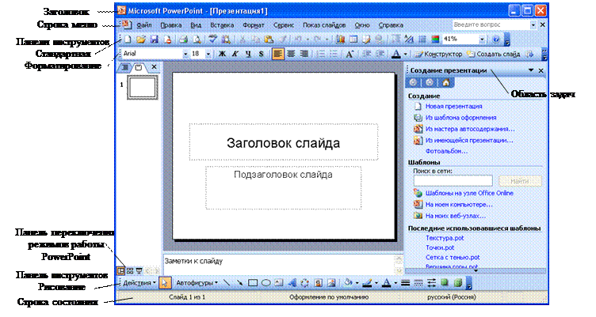Viewport: 596px width, 317px height.
Task: Select the Select Objects pointer tool
Action: [x=165, y=283]
